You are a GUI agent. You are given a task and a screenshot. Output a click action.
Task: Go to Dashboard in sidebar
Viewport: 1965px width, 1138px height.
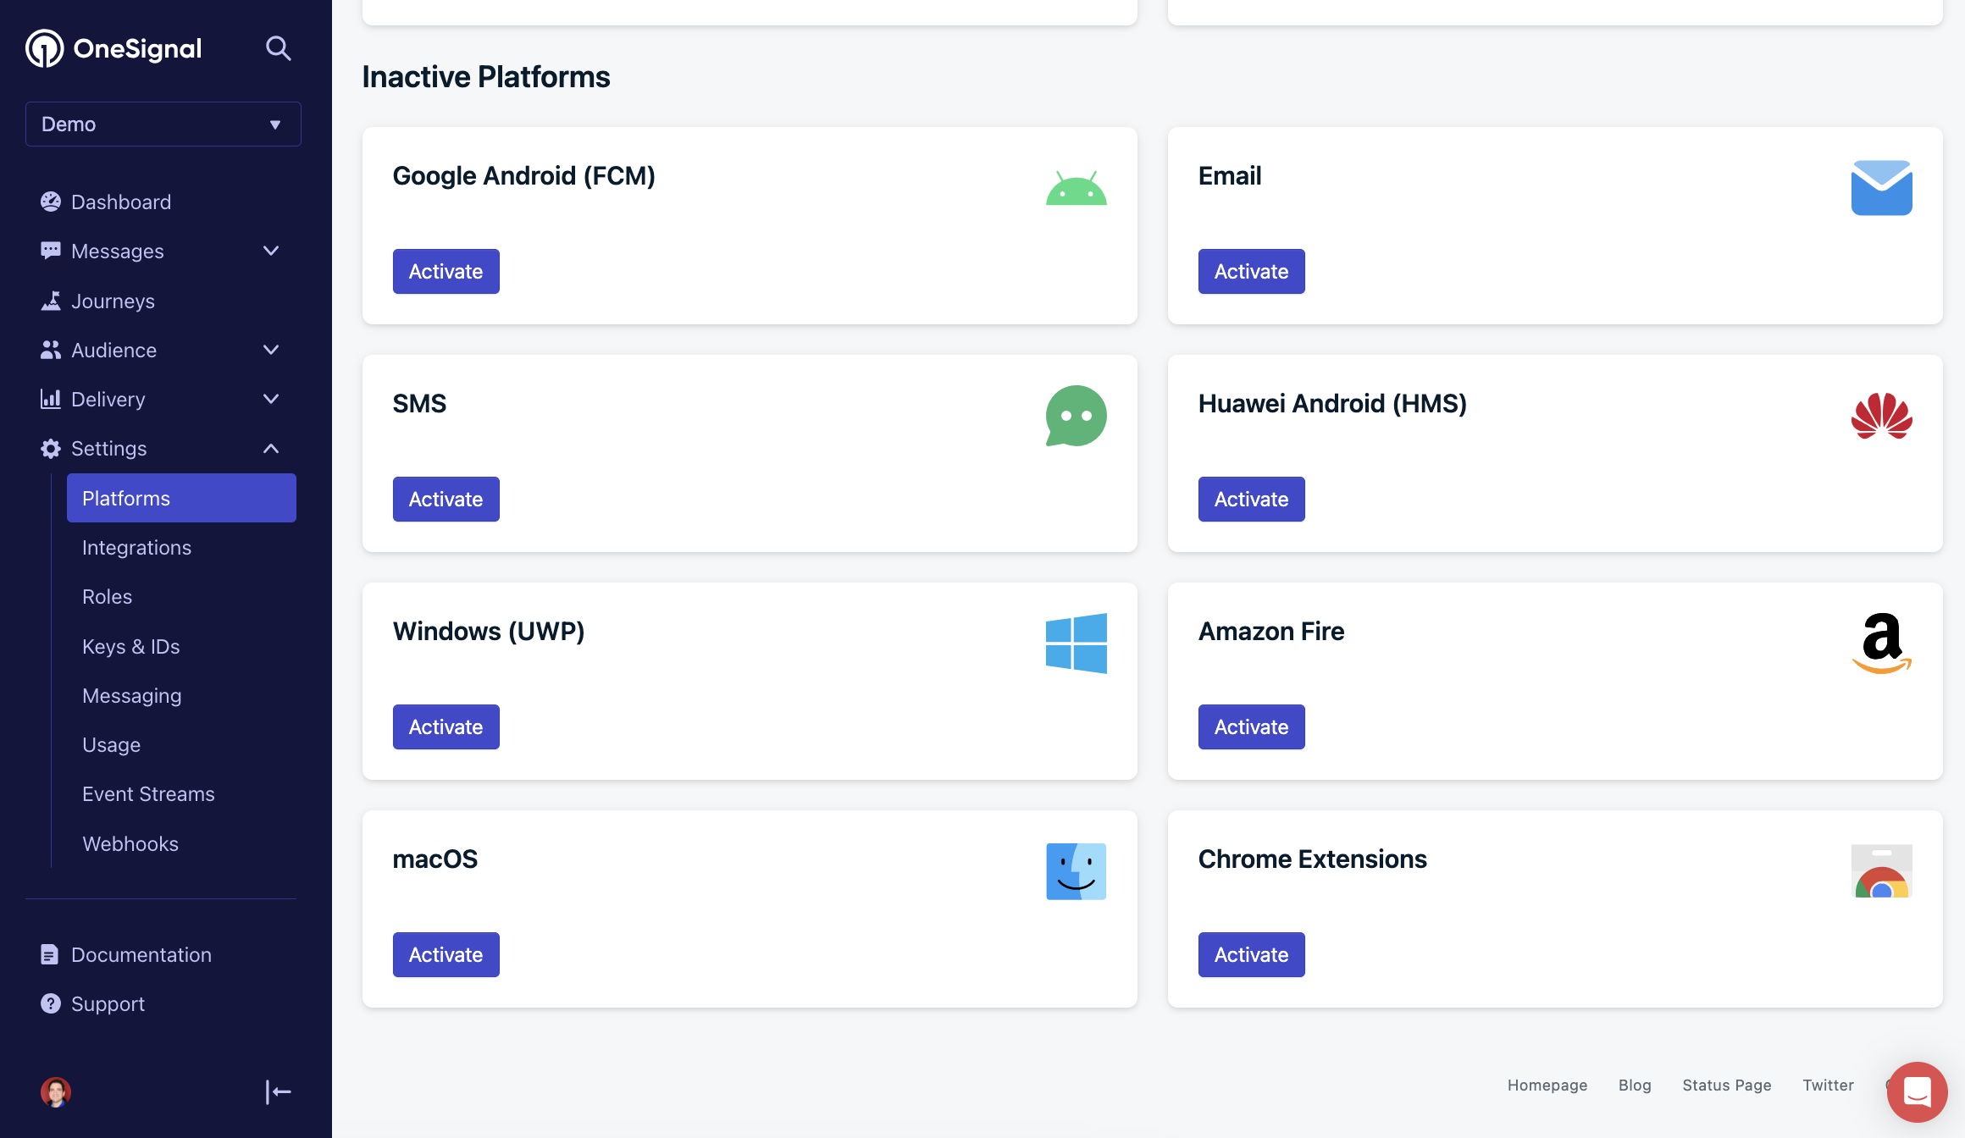121,202
